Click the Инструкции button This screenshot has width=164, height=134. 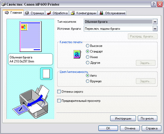(x=123, y=118)
